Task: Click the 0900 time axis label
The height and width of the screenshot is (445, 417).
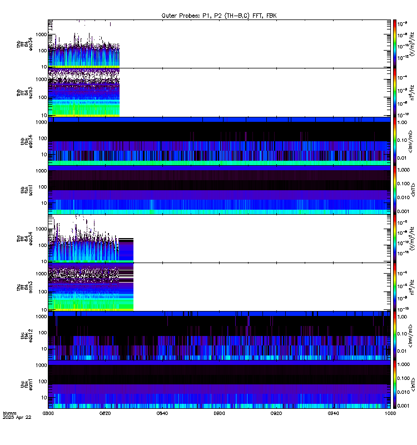Action: tap(219, 413)
